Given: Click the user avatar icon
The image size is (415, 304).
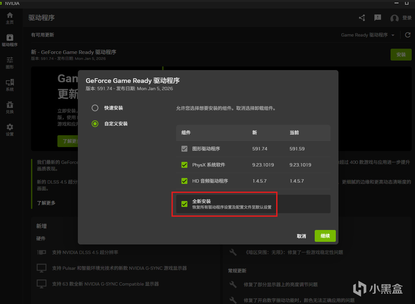Looking at the screenshot, I should (394, 18).
